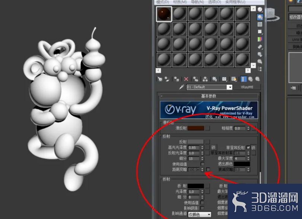Click Assign Material to Selection icon
Image resolution: width=302 pixels, height=219 pixels.
[177, 79]
